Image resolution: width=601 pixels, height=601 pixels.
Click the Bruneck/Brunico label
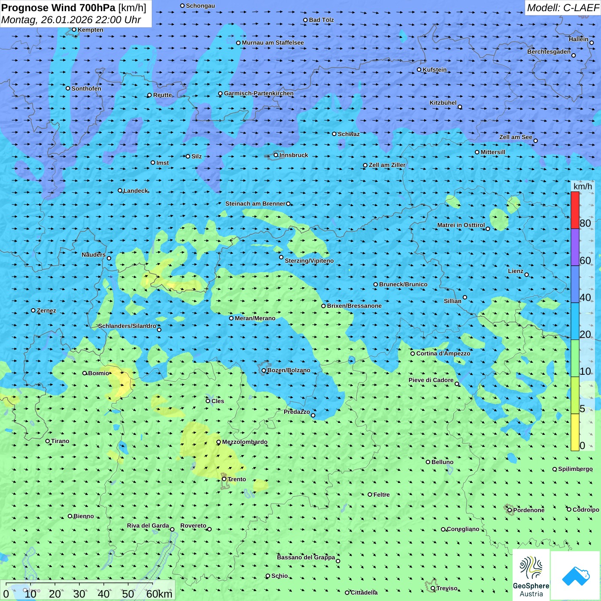tap(403, 284)
